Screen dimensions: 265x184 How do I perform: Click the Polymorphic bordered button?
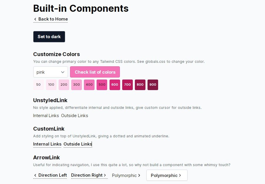pos(167,175)
